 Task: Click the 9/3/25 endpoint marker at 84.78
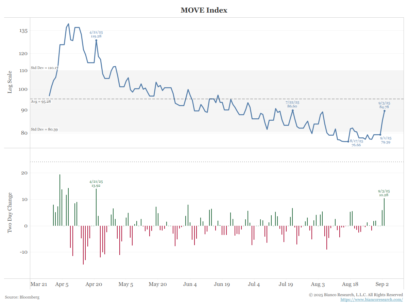point(385,111)
